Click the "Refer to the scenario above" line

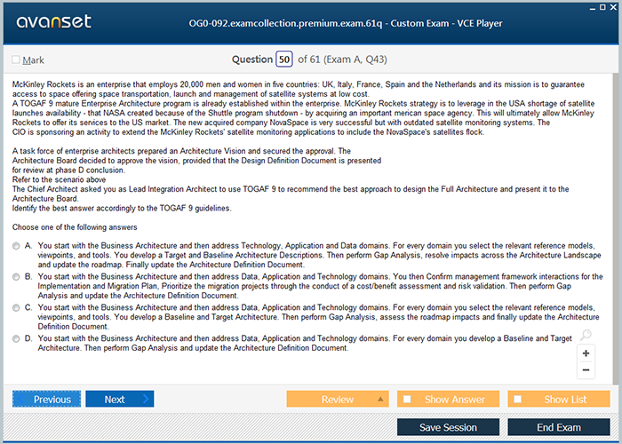60,179
